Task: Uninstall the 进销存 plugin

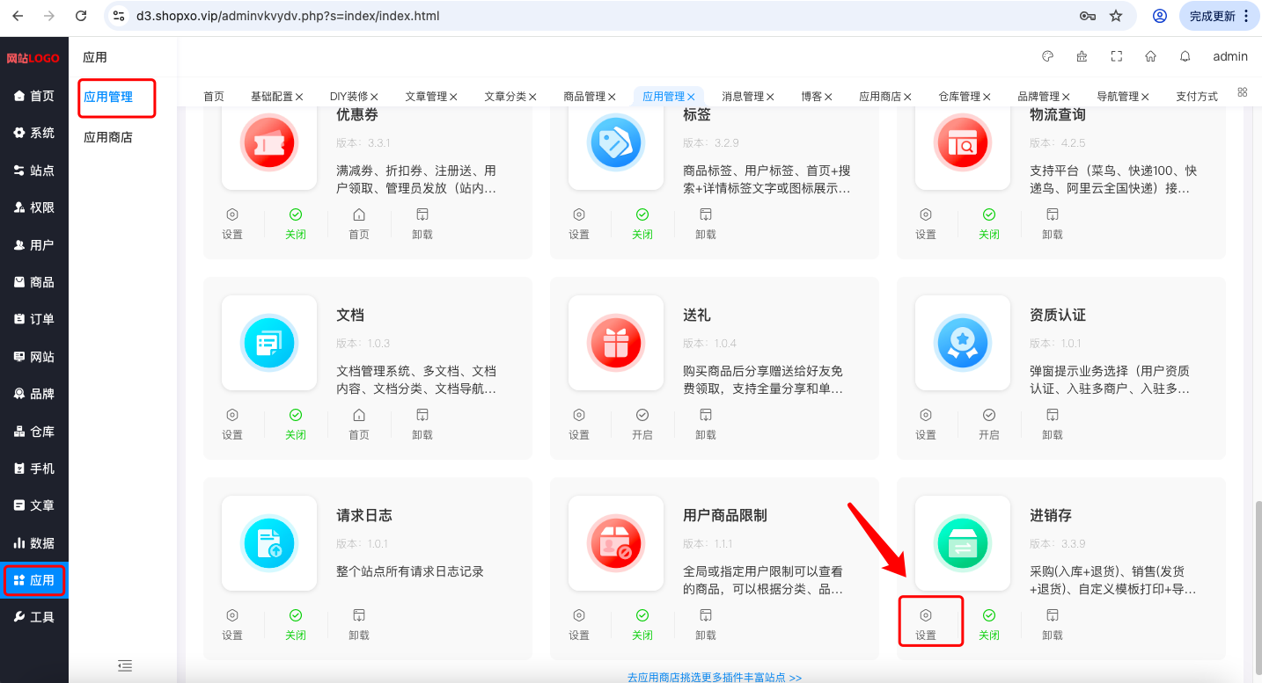Action: 1053,625
